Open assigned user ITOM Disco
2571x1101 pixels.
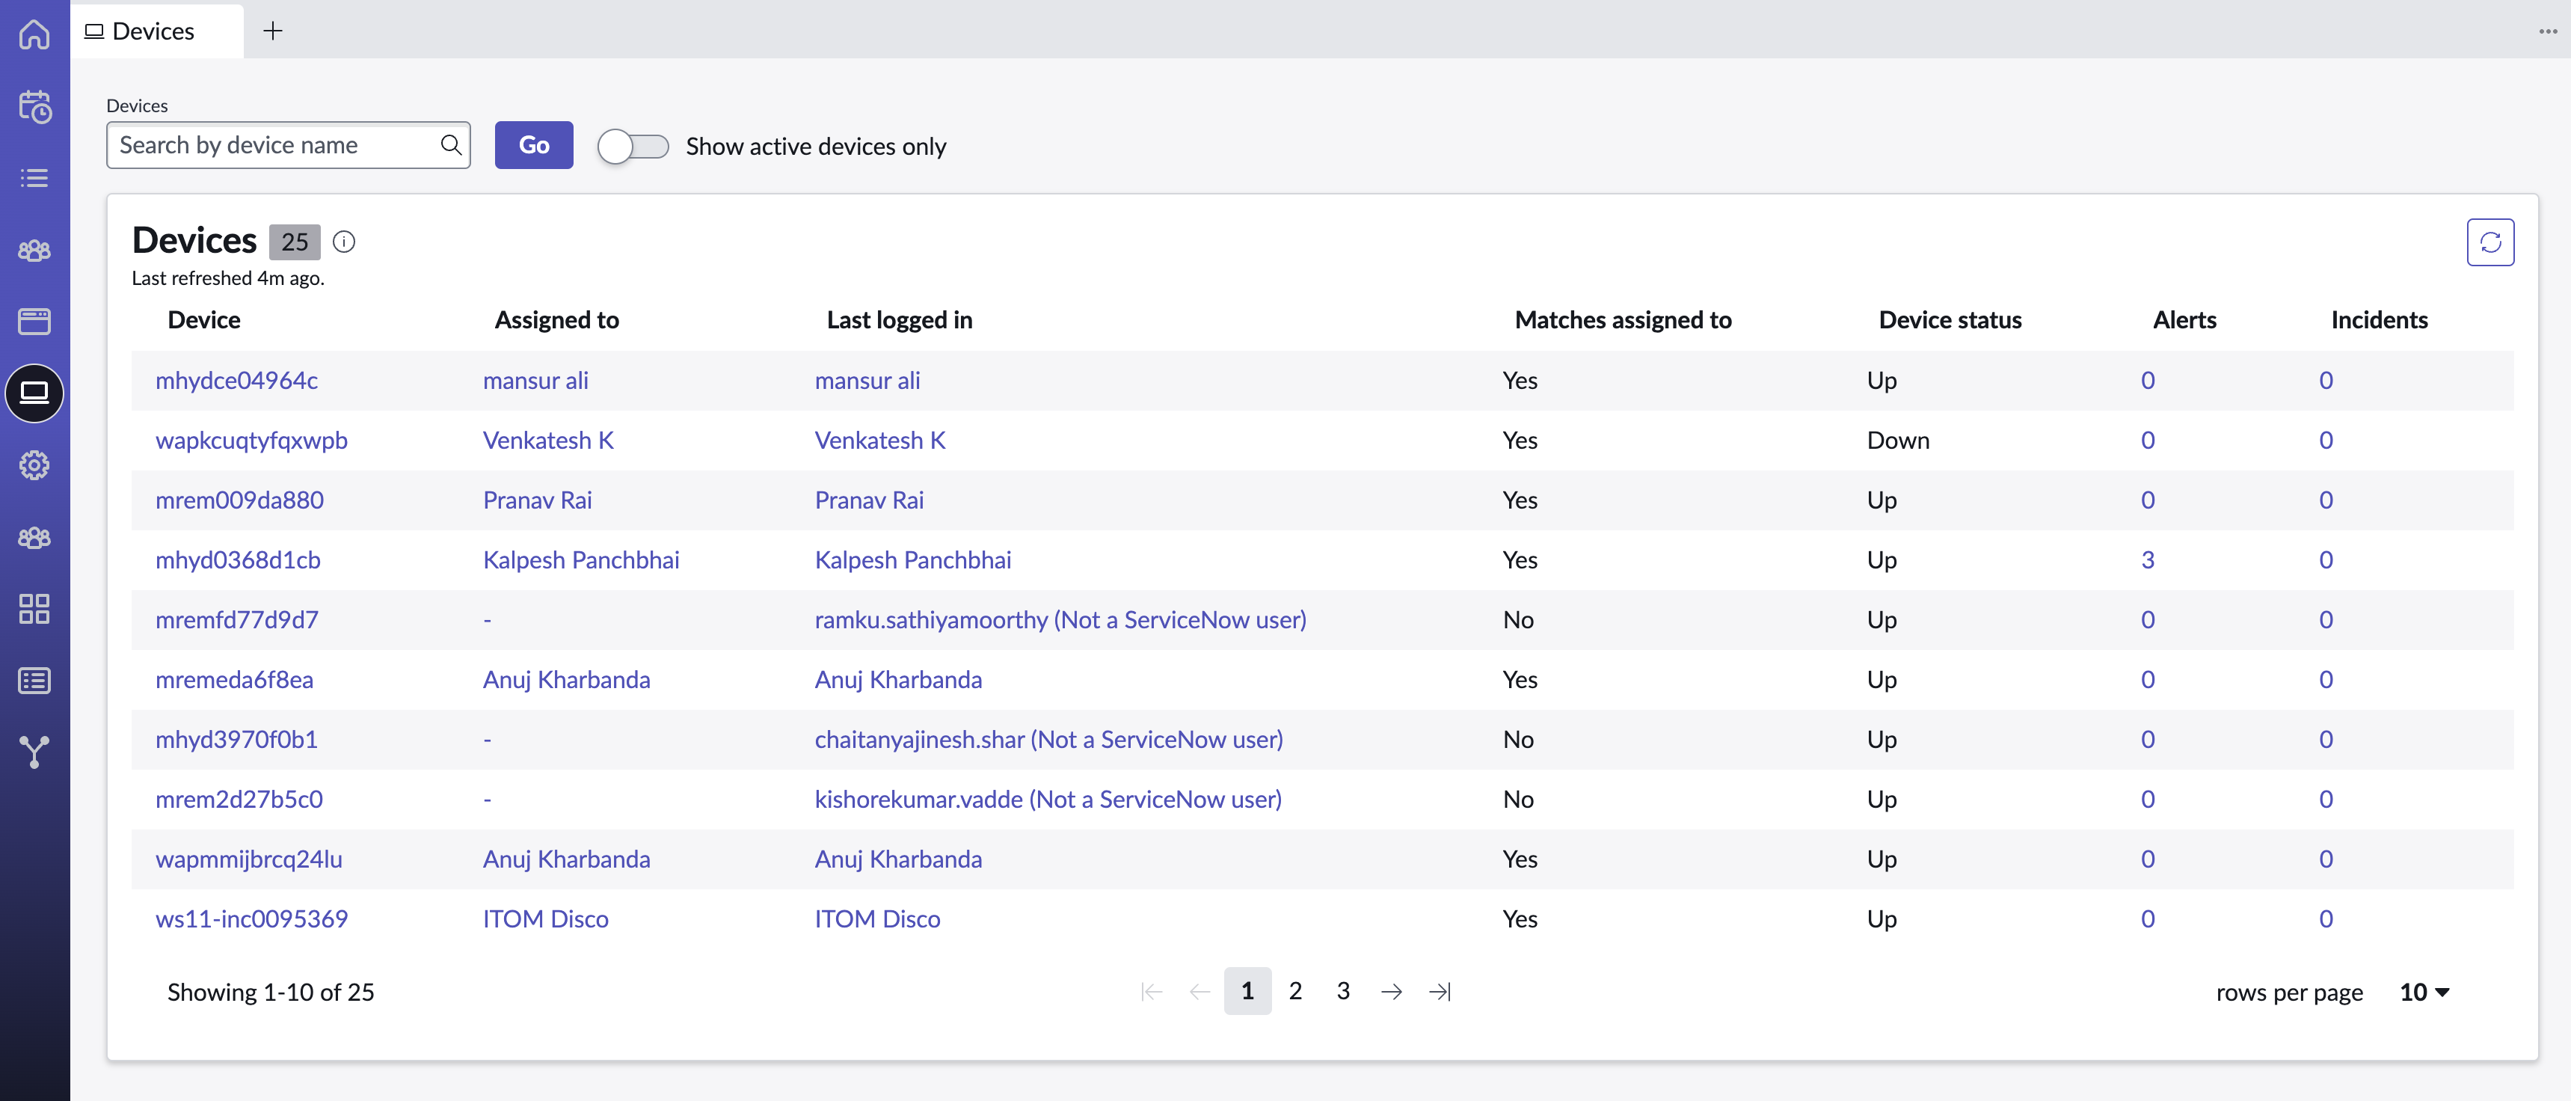545,919
